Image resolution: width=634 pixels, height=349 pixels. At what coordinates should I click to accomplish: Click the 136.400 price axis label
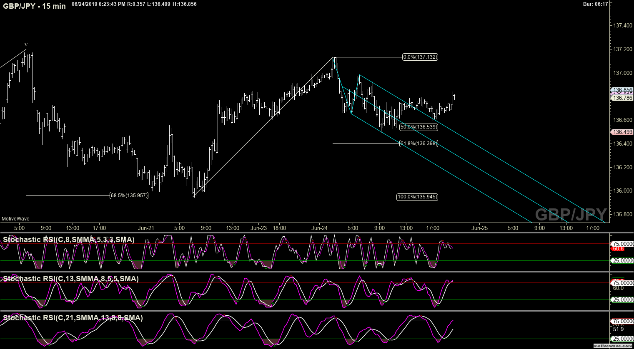tap(623, 144)
